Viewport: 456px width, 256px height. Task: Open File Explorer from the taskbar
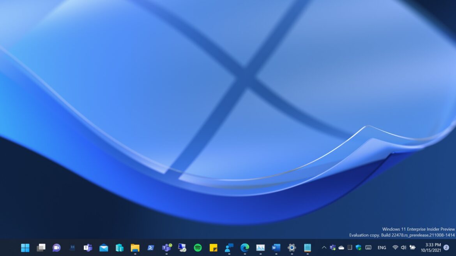pos(135,247)
